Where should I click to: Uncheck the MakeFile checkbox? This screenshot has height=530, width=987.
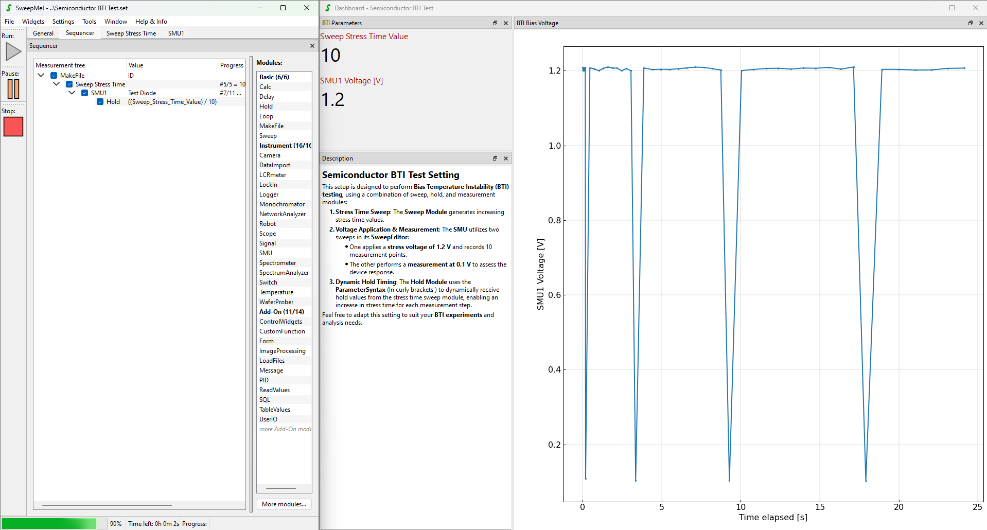coord(54,76)
